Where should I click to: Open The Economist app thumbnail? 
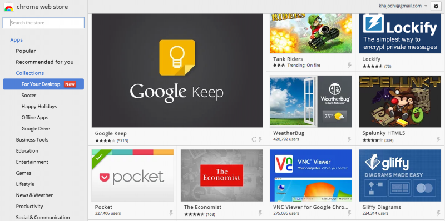click(x=221, y=175)
